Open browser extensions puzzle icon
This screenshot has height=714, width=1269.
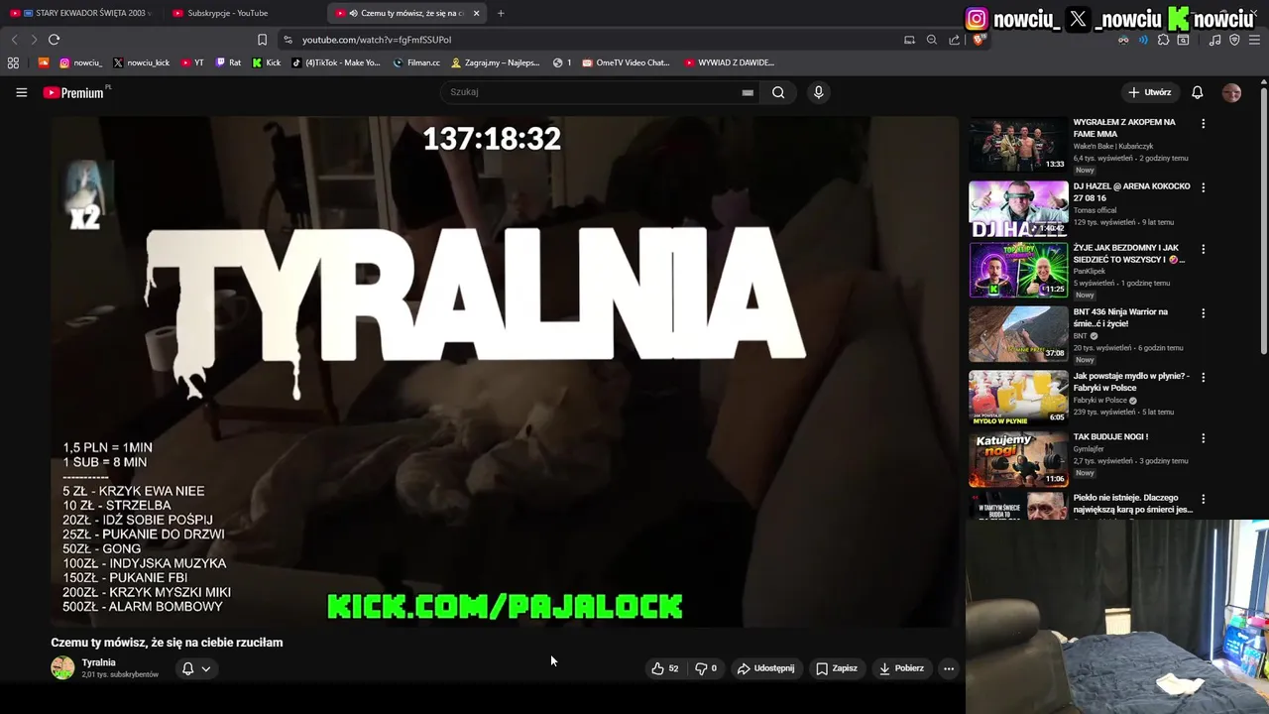coord(1163,40)
